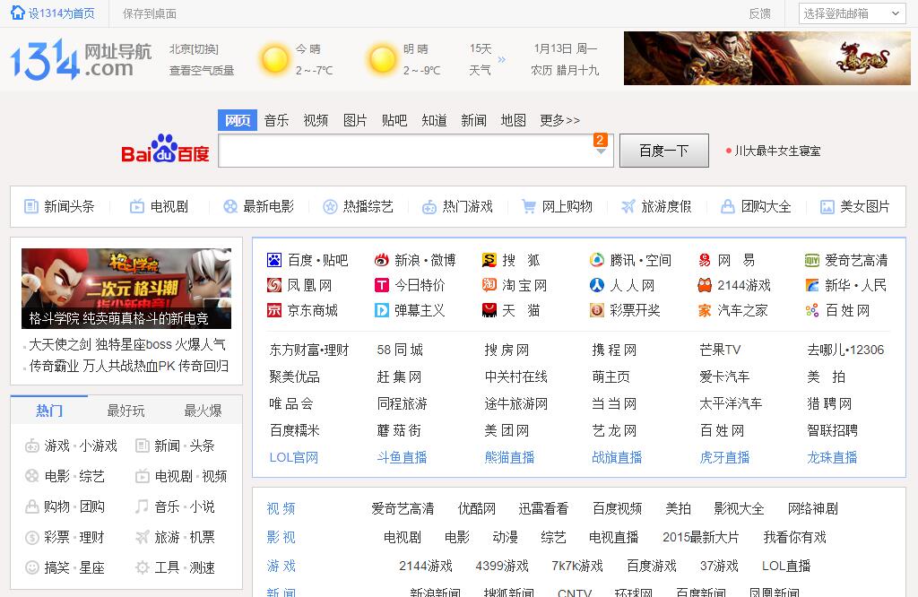918x597 pixels.
Task: Open 优酷网 in video row
Action: pos(477,508)
